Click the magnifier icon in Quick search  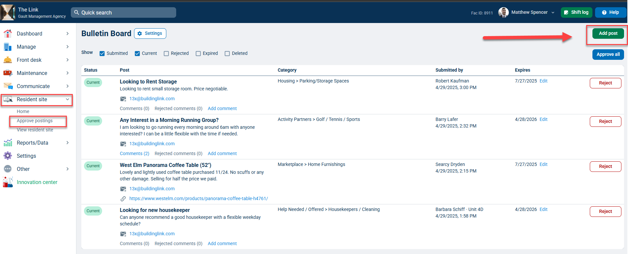click(x=77, y=12)
